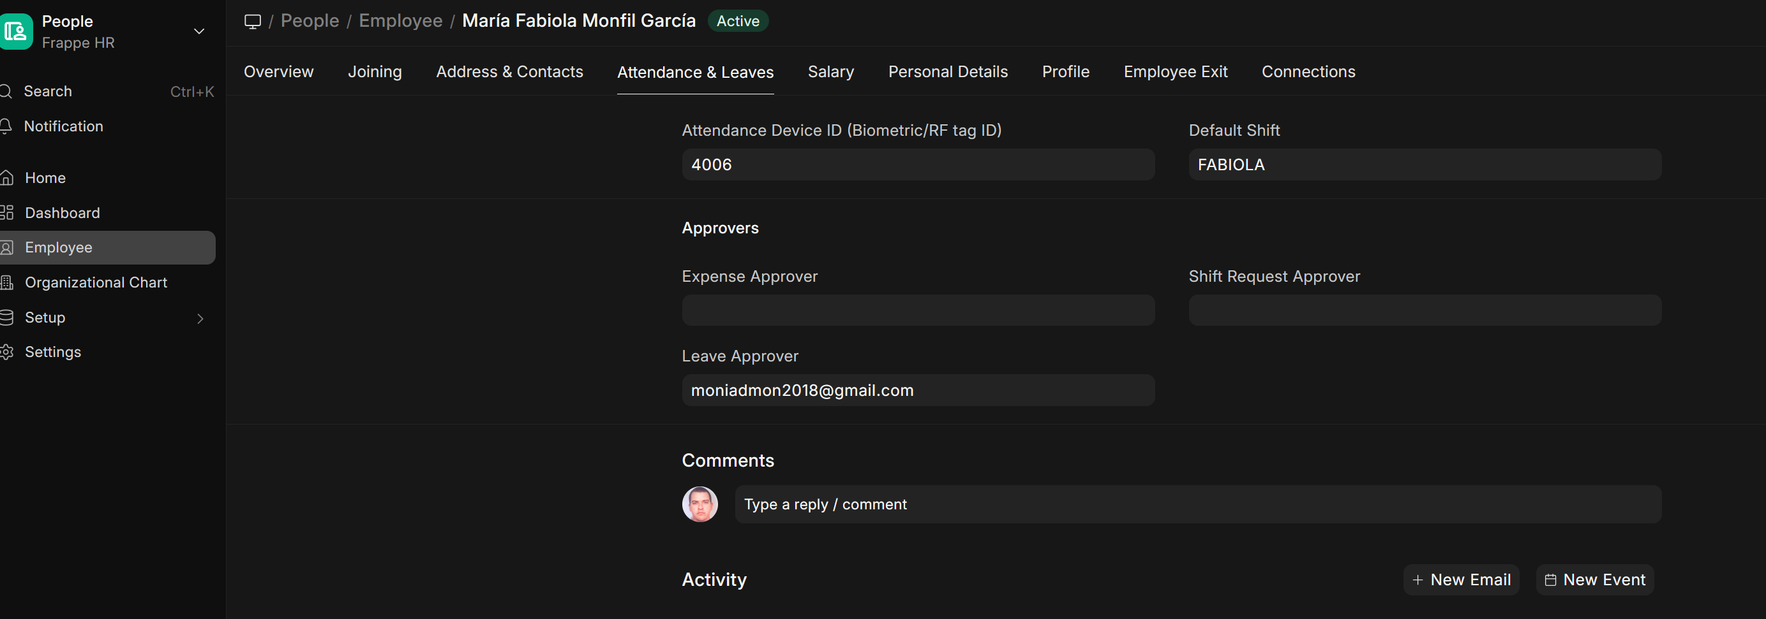Image resolution: width=1766 pixels, height=619 pixels.
Task: Select the Employee sidebar item
Action: pos(58,247)
